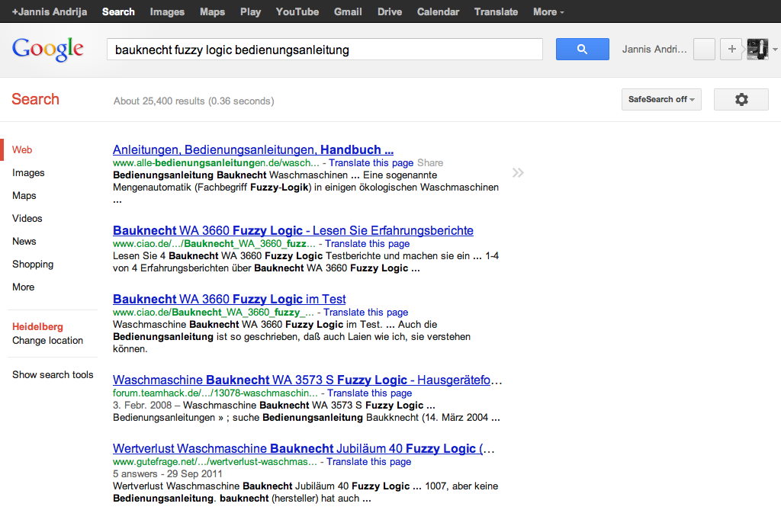Open YouTube in the top bar
The height and width of the screenshot is (510, 781).
[297, 11]
